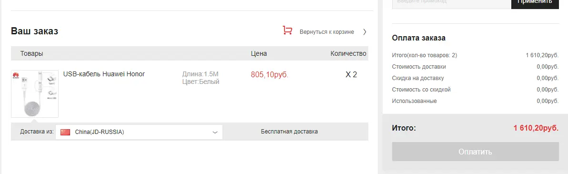This screenshot has height=174, width=568.
Task: Click the item price 805,10руб.
Action: 270,75
